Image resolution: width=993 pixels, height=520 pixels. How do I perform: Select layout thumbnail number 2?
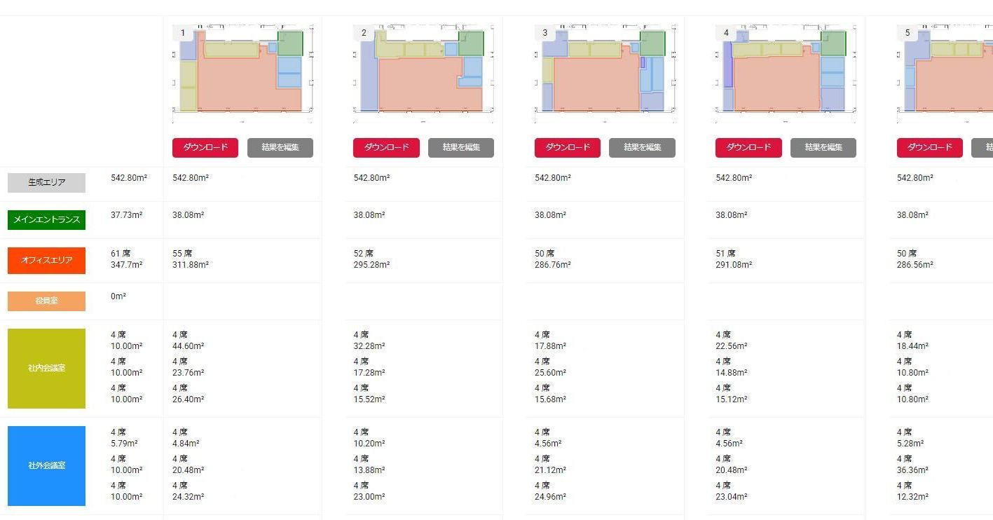point(423,71)
